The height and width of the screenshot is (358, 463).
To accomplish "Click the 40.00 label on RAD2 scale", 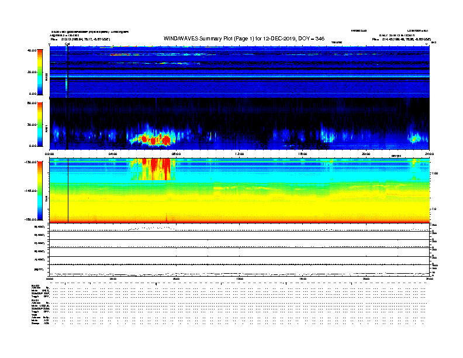I will [x=32, y=50].
